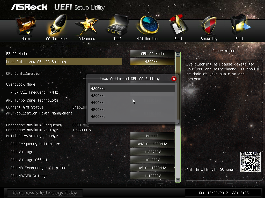Select the Tool tab label
Viewport: 265px width, 198px height.
click(117, 39)
